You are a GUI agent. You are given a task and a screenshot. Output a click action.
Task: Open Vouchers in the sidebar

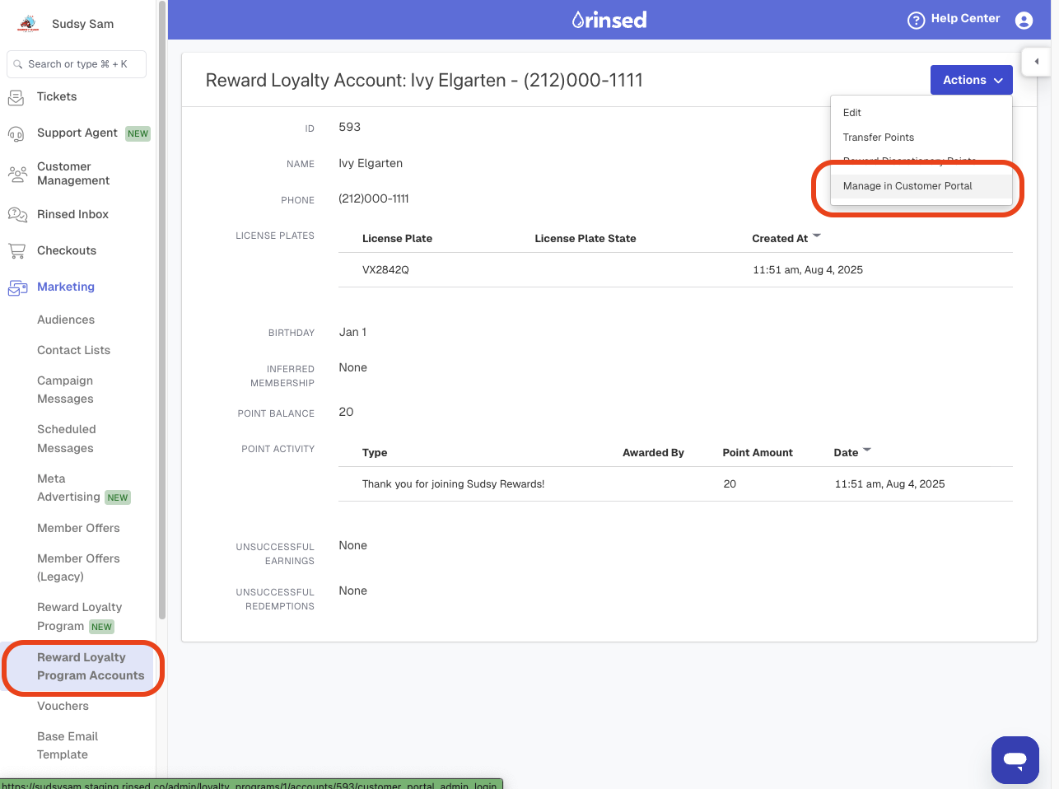tap(63, 706)
